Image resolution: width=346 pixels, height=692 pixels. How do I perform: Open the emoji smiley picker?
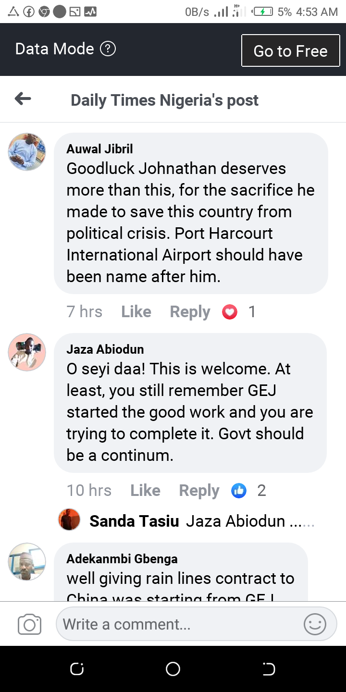tap(315, 624)
